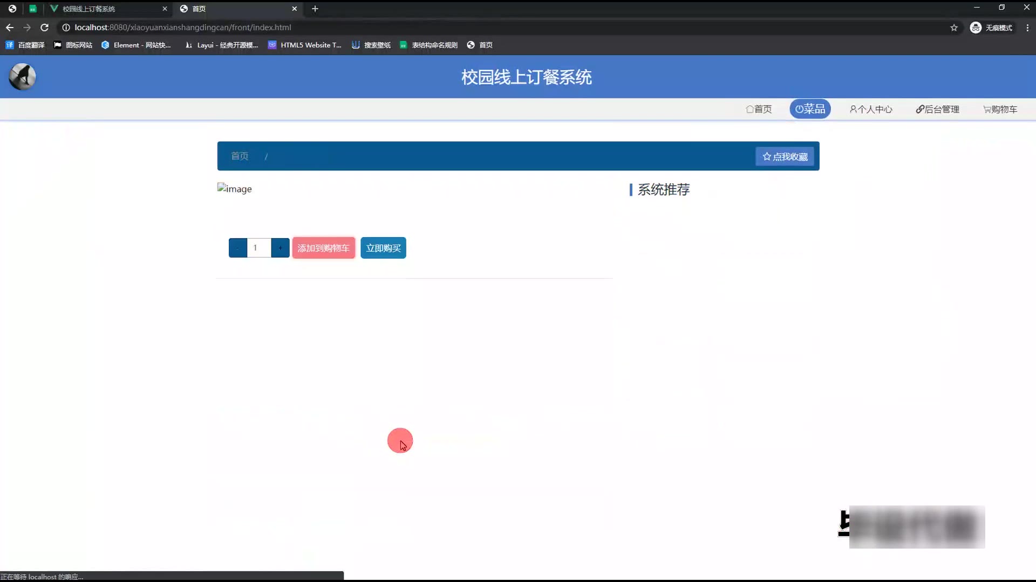This screenshot has height=582, width=1036.
Task: Increase quantity with the plus button
Action: coord(280,248)
